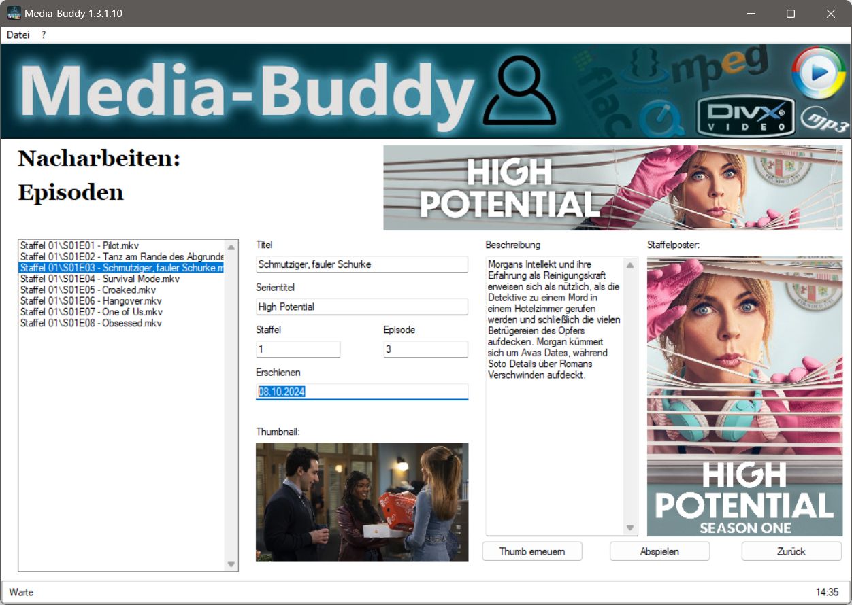Click the Nacharbeiten: heading
The width and height of the screenshot is (852, 605).
tap(99, 159)
